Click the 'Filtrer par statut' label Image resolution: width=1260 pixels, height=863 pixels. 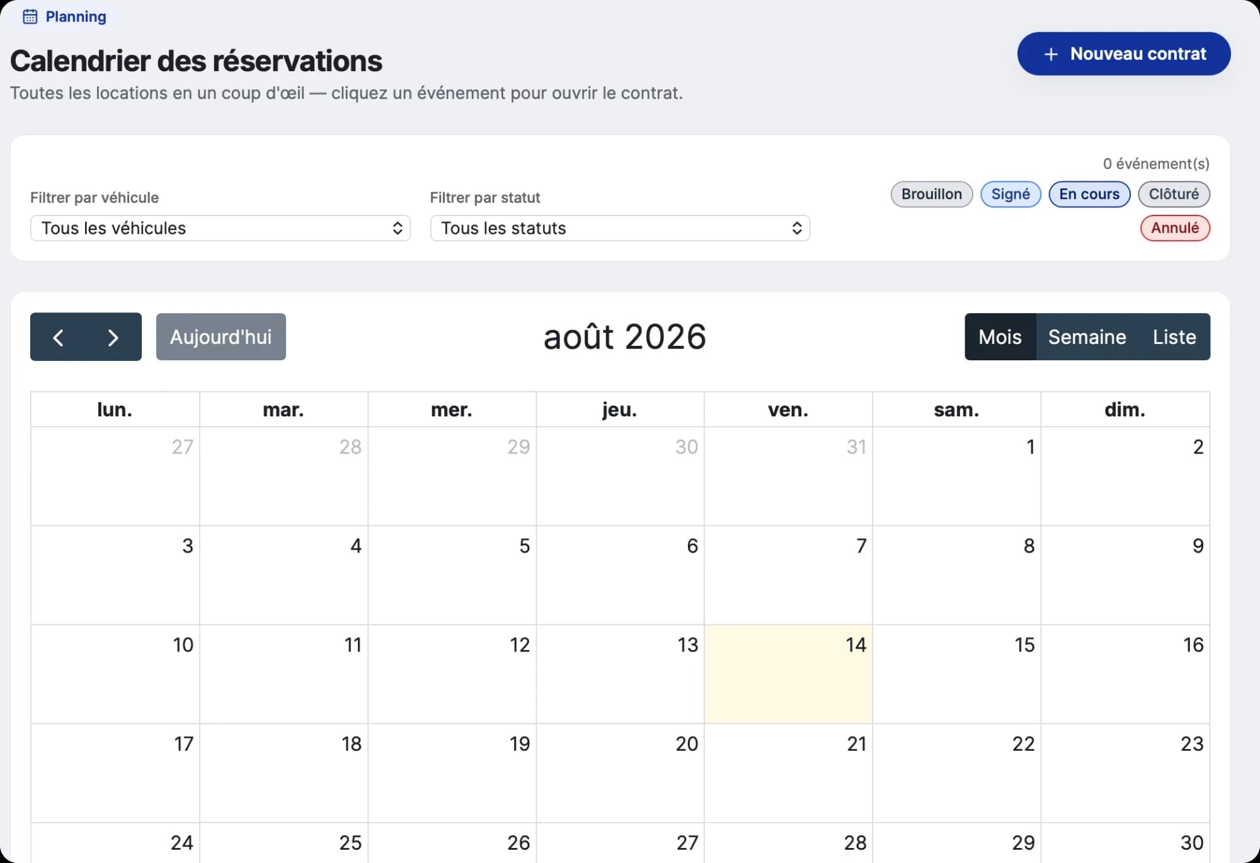(485, 198)
